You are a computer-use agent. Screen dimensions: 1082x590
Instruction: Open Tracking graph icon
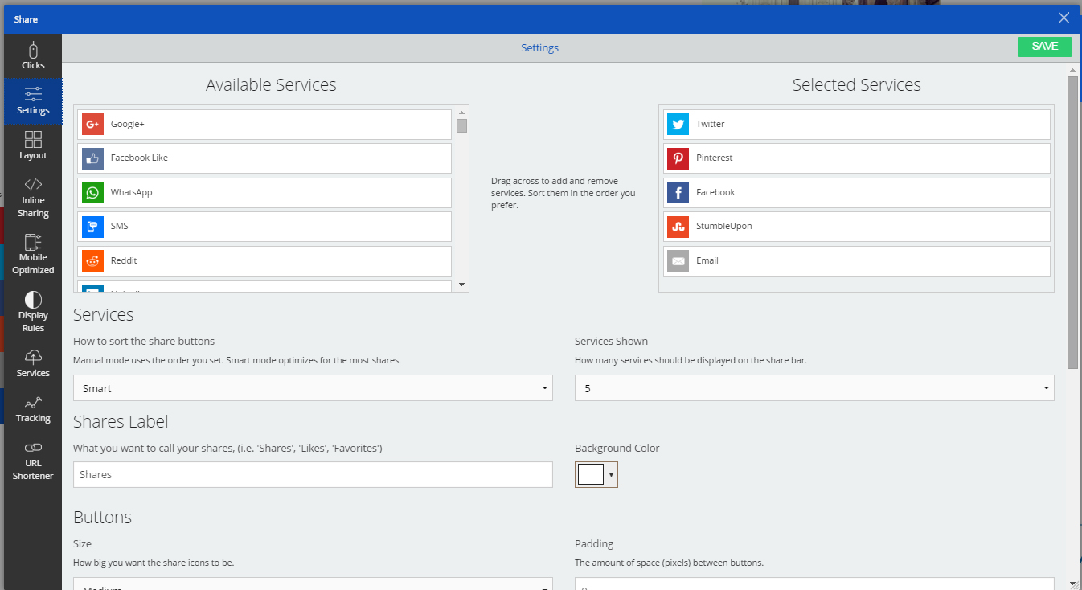(x=33, y=402)
